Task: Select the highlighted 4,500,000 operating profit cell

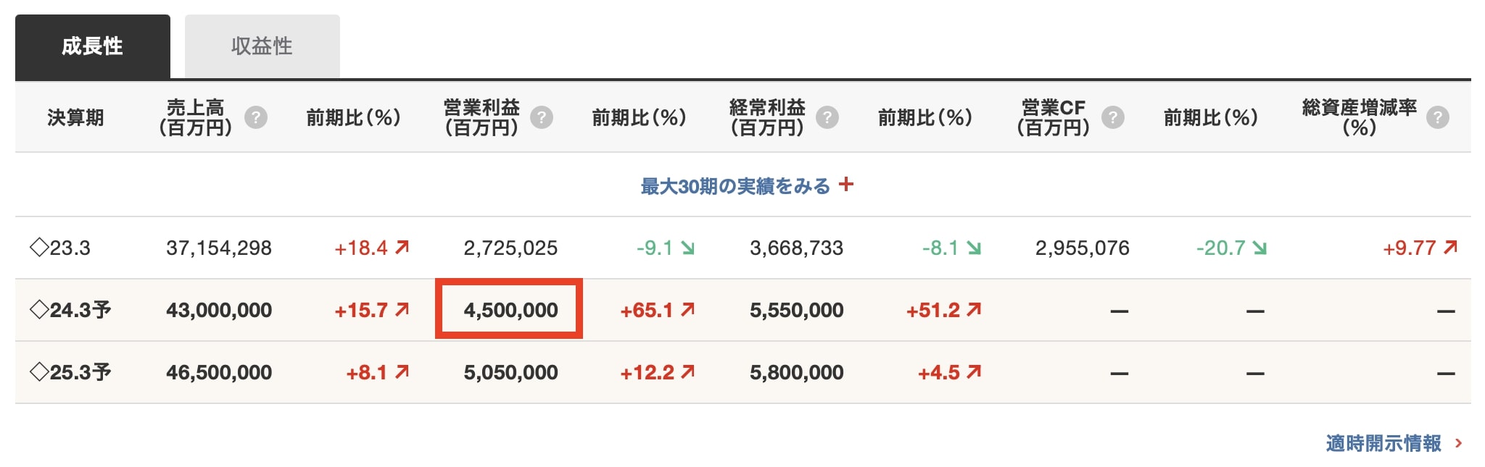Action: pyautogui.click(x=509, y=309)
